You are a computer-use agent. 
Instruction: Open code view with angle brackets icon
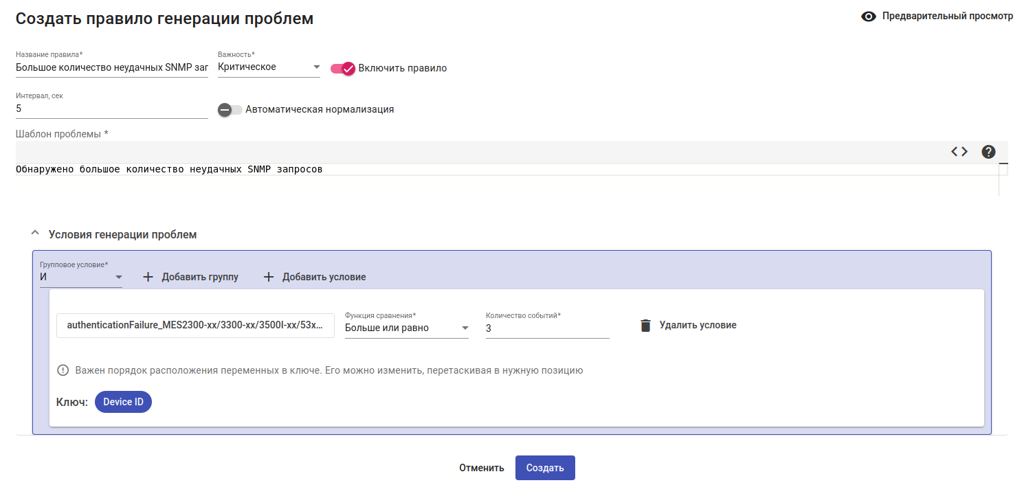[x=959, y=152]
